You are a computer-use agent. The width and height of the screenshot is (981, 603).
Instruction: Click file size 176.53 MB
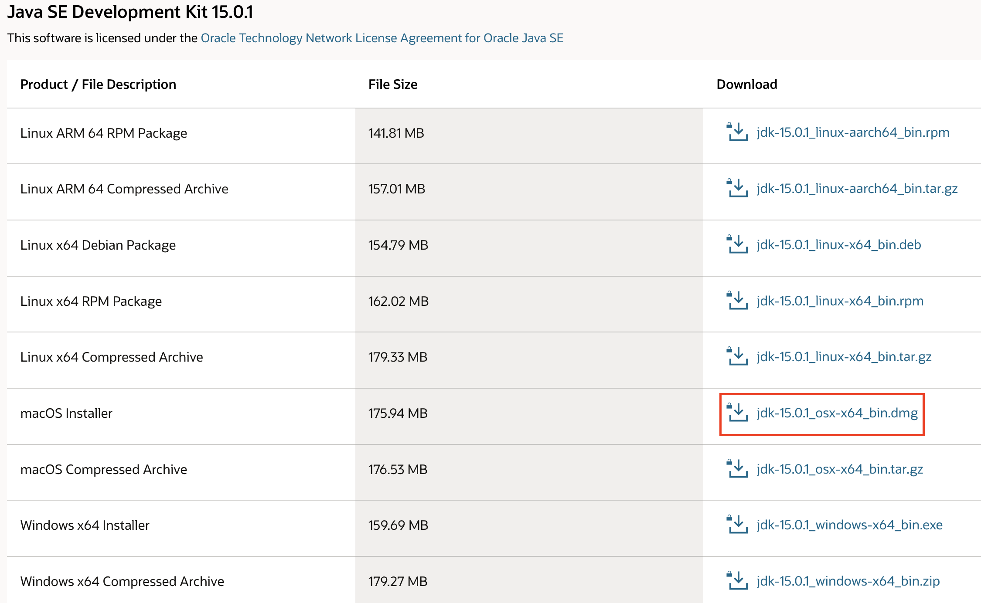398,469
